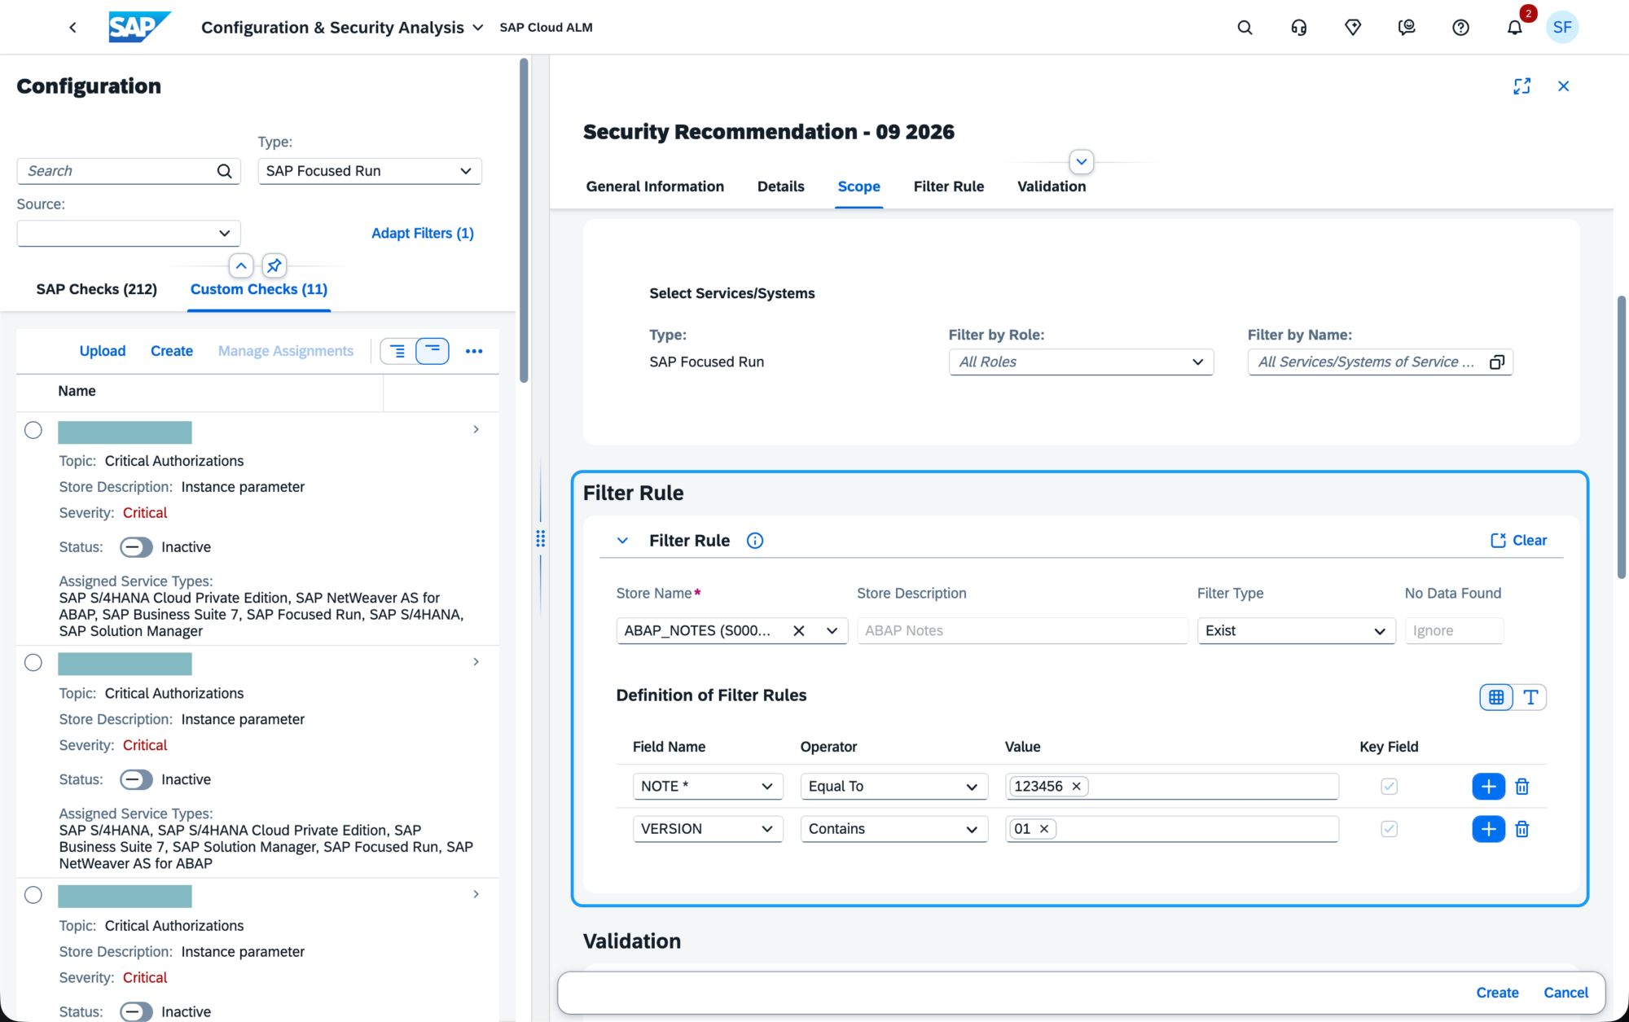Add a rule after the NOTE row
Image resolution: width=1629 pixels, height=1022 pixels.
coord(1488,787)
